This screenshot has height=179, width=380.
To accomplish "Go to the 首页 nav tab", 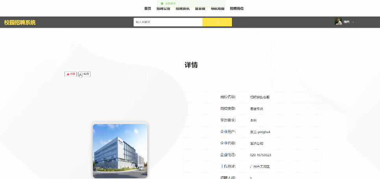I will pos(148,9).
